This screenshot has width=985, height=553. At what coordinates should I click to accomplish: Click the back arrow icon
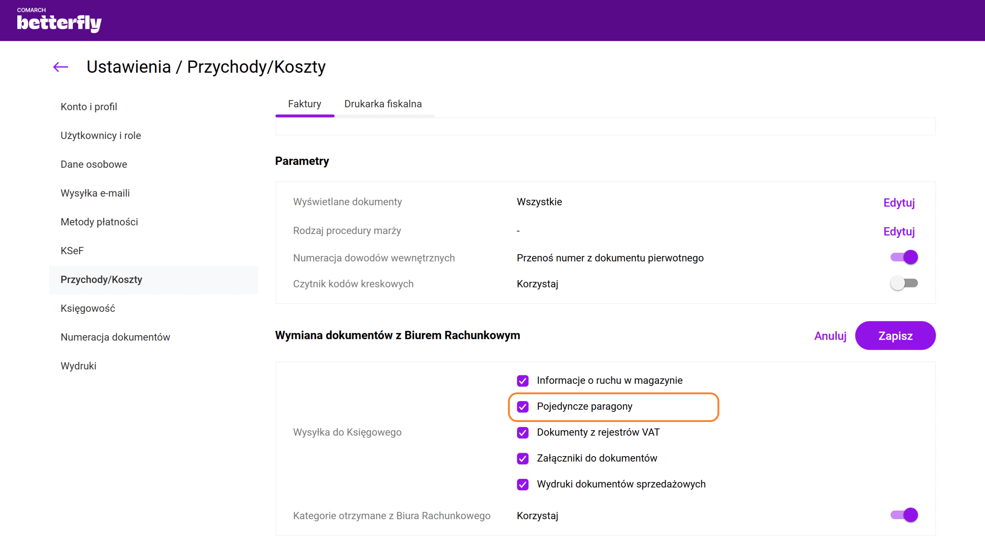tap(60, 67)
